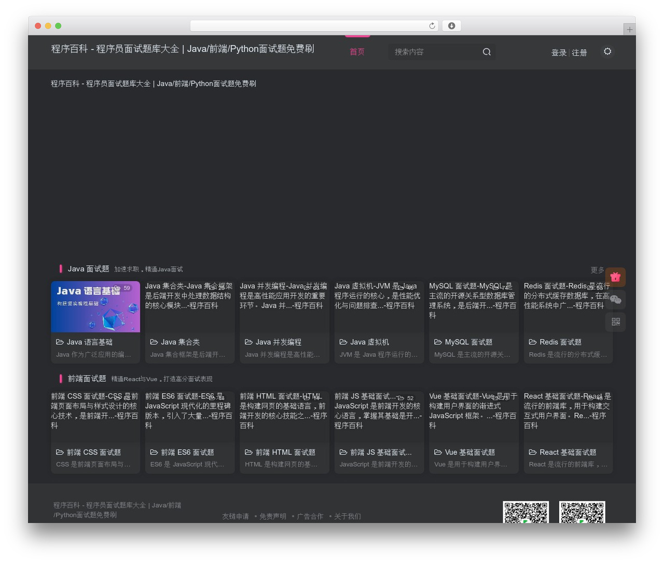This screenshot has height=563, width=664.
Task: Click 'HTML 是构建网页的基' description text
Action: 281,464
